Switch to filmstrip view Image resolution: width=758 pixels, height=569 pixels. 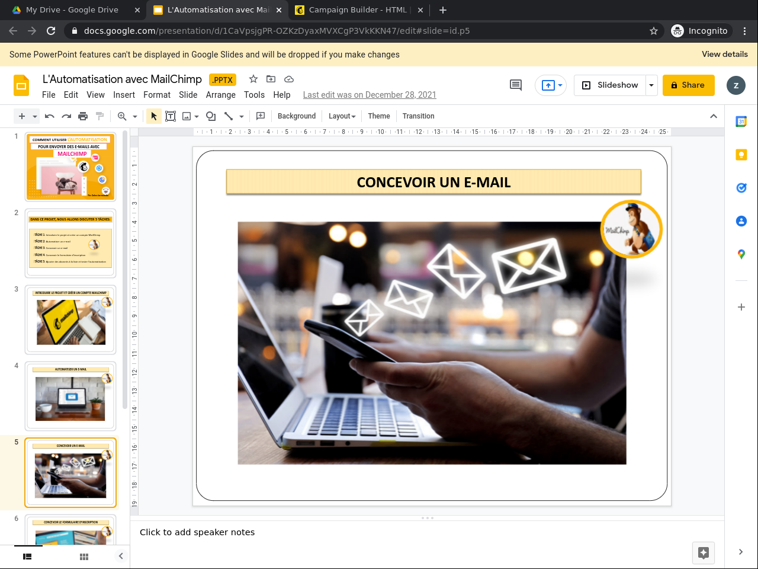27,557
